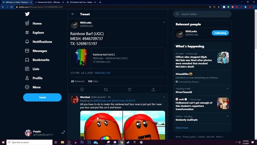The image size is (257, 145).
Task: Open the #Hamilfilm promoted trend
Action: [x=202, y=78]
